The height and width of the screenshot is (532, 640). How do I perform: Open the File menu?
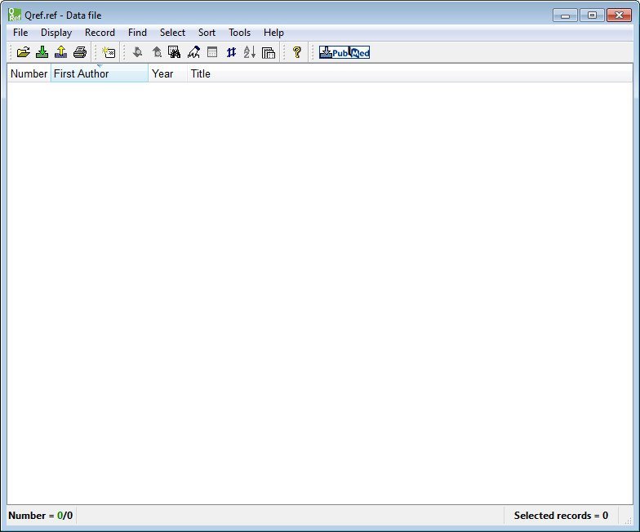20,33
